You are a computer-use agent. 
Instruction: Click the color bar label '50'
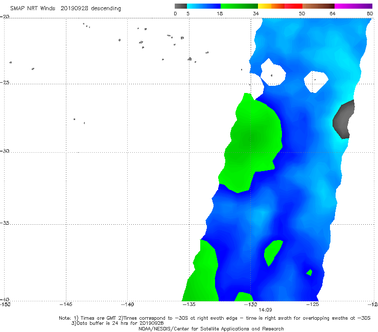click(x=302, y=14)
